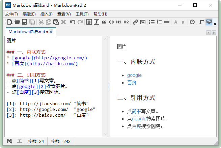Click the delete X toolbar icon
This screenshot has width=221, height=148.
pyautogui.click(x=63, y=22)
